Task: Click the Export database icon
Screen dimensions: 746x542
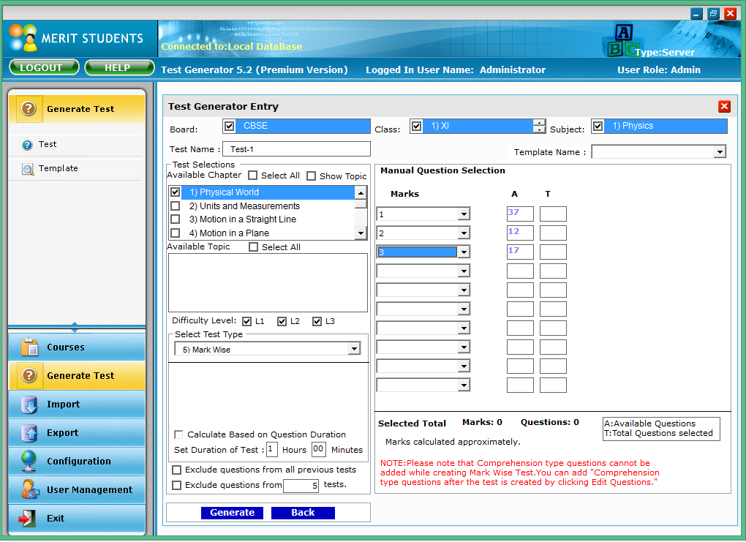Action: [x=29, y=432]
